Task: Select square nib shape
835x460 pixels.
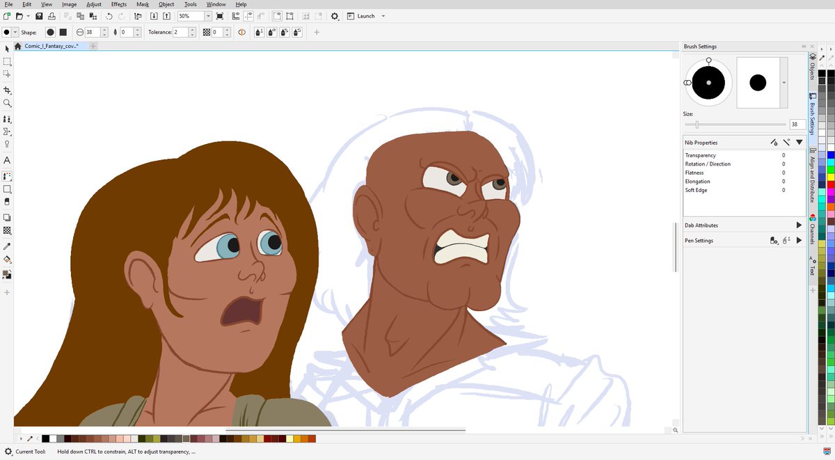Action: (x=63, y=32)
